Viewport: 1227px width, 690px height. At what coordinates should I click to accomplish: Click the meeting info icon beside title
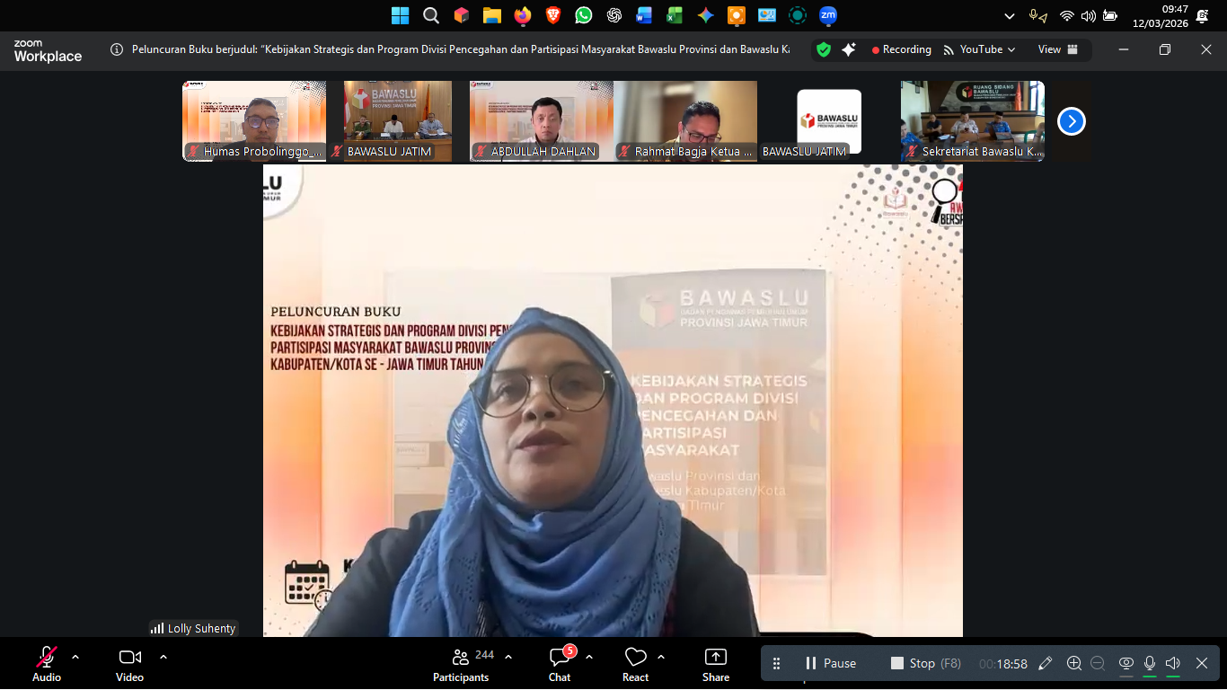pos(117,49)
